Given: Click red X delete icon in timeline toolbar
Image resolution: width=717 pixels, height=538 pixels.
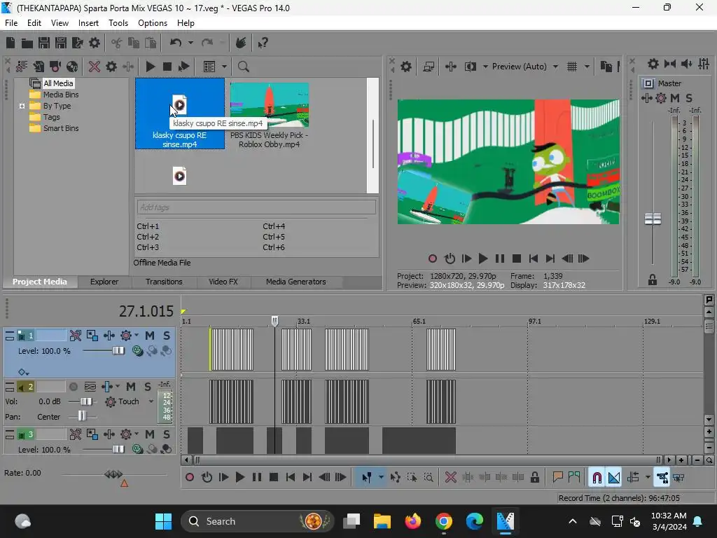Looking at the screenshot, I should pyautogui.click(x=450, y=478).
